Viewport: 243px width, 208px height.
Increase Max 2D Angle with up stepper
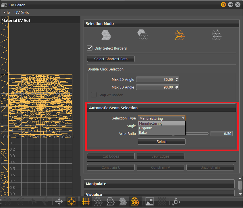(x=177, y=78)
